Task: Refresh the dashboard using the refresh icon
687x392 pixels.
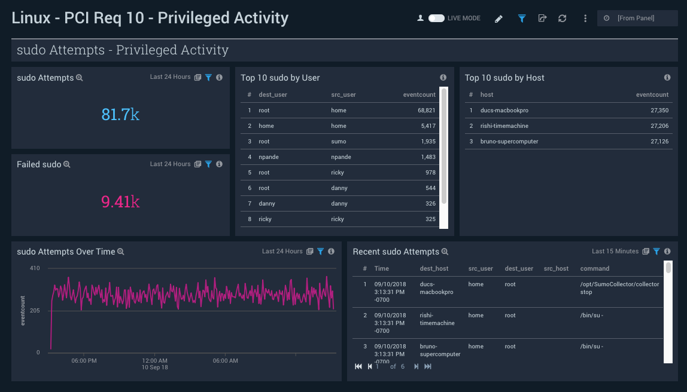Action: click(x=562, y=18)
